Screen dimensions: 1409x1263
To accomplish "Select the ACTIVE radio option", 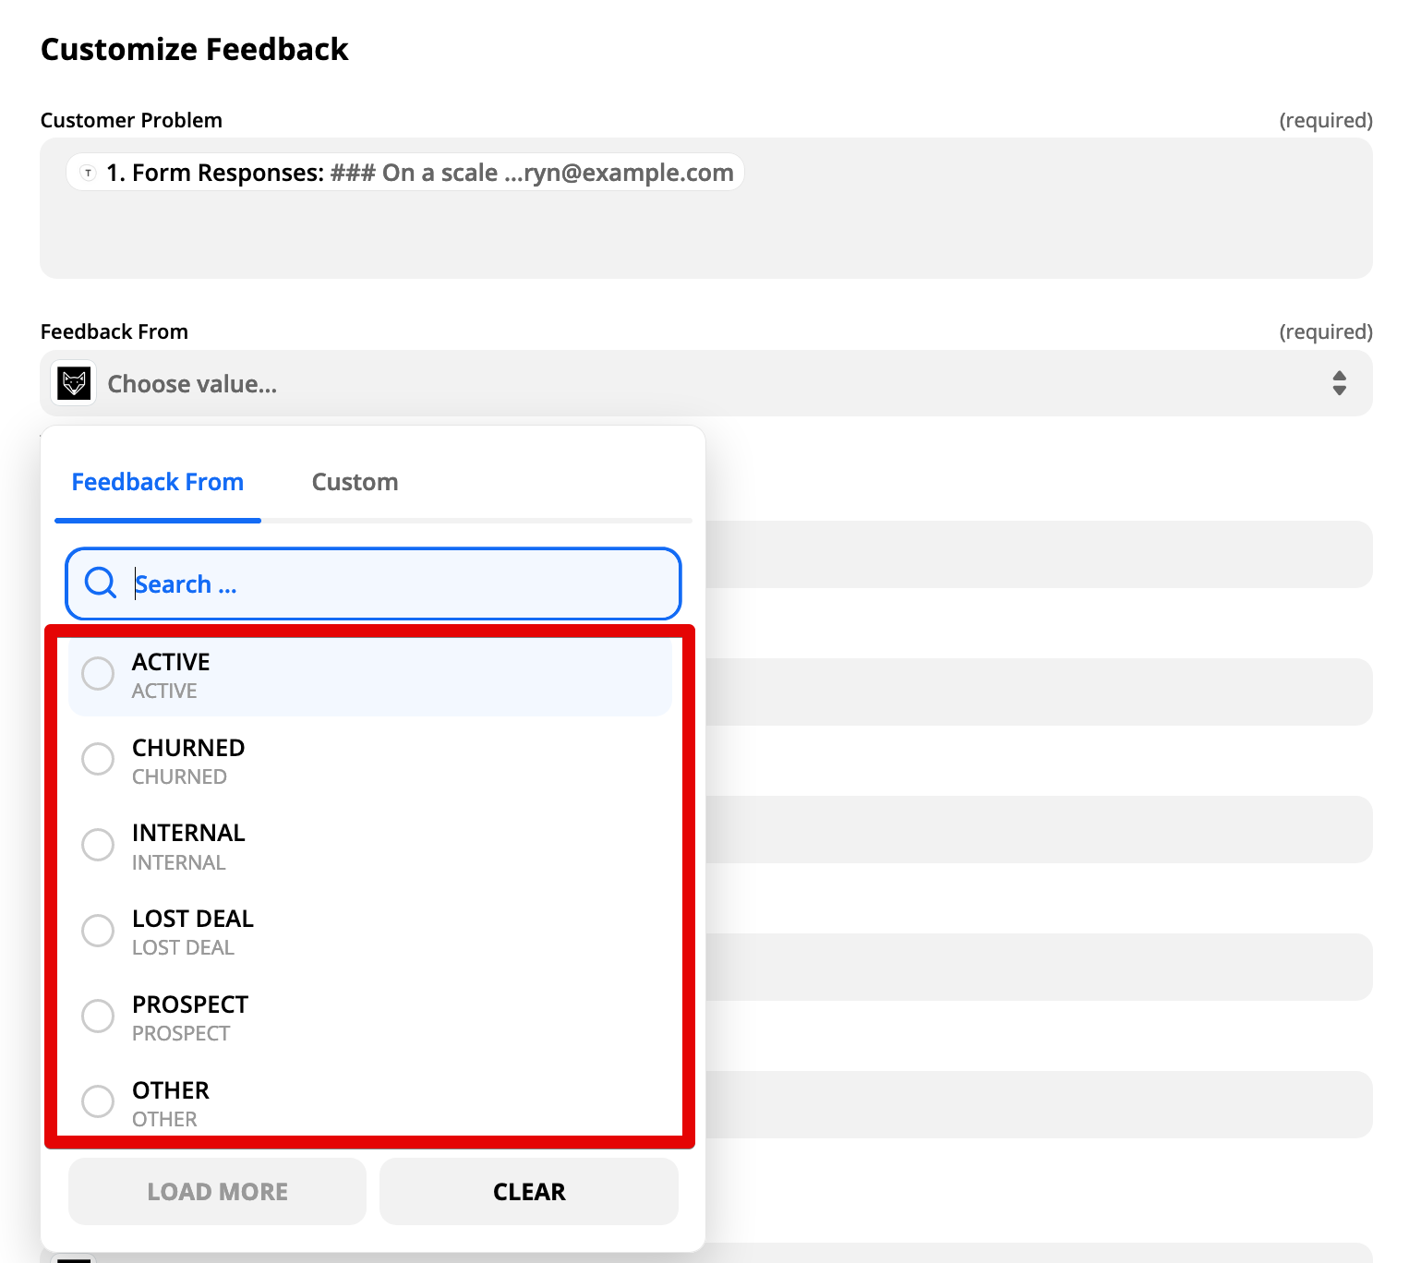I will (98, 673).
